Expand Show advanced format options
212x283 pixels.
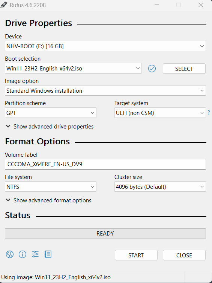point(49,200)
